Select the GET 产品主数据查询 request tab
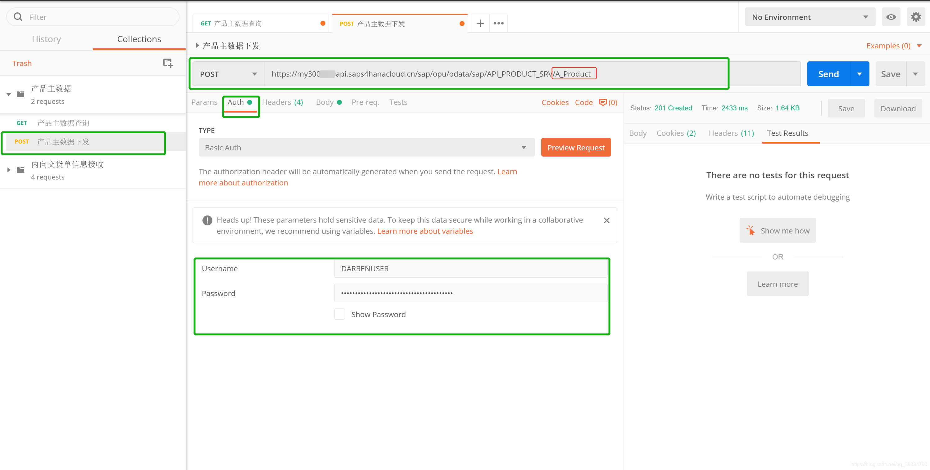The height and width of the screenshot is (470, 930). point(261,24)
